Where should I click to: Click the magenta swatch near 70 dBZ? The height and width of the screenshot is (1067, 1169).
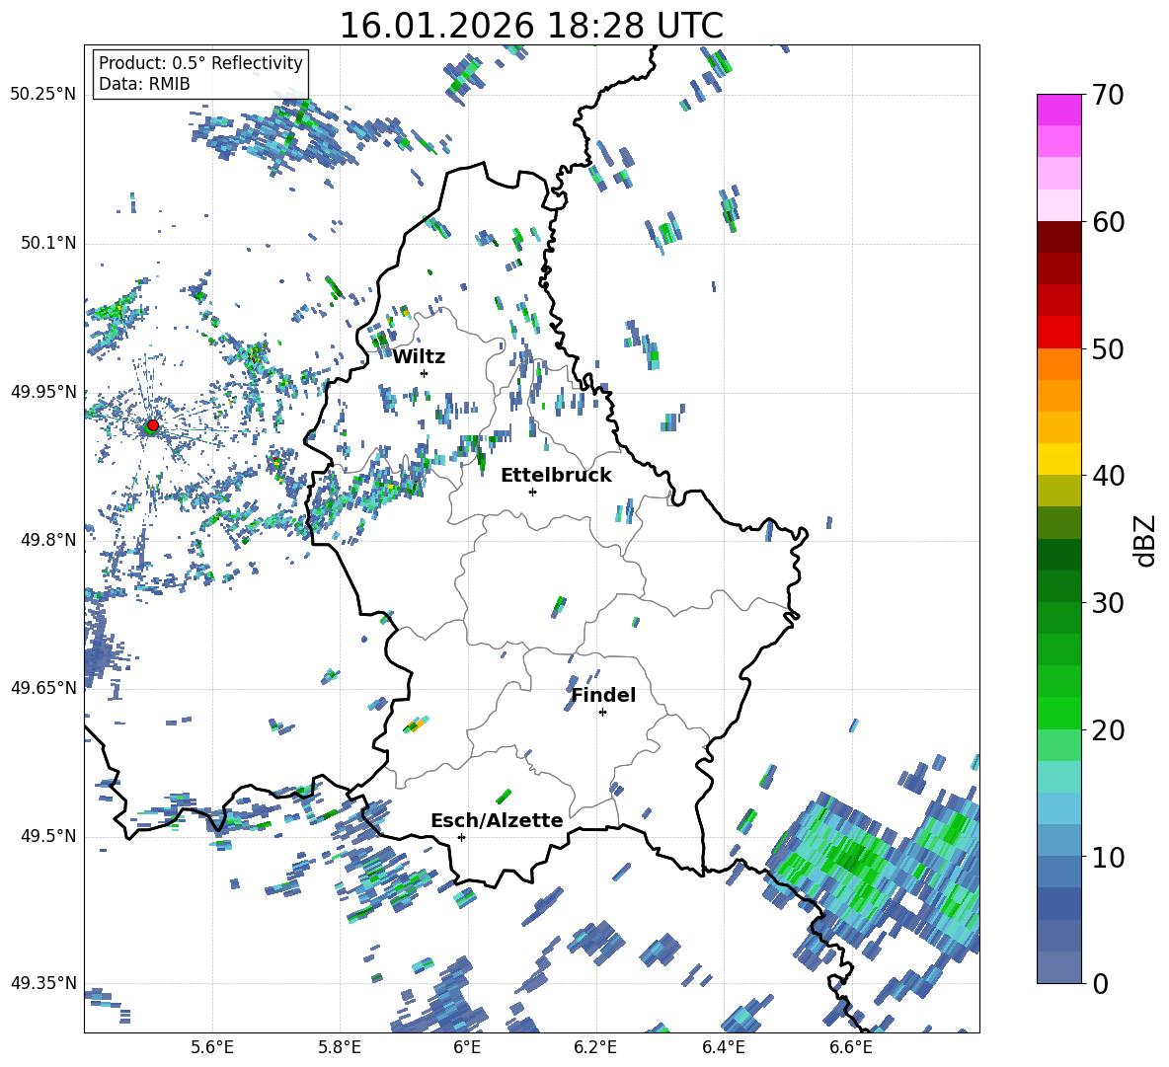1058,110
